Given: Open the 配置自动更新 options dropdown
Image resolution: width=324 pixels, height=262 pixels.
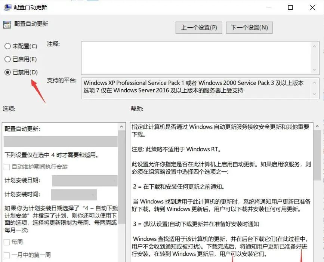Looking at the screenshot, I should coord(61,142).
